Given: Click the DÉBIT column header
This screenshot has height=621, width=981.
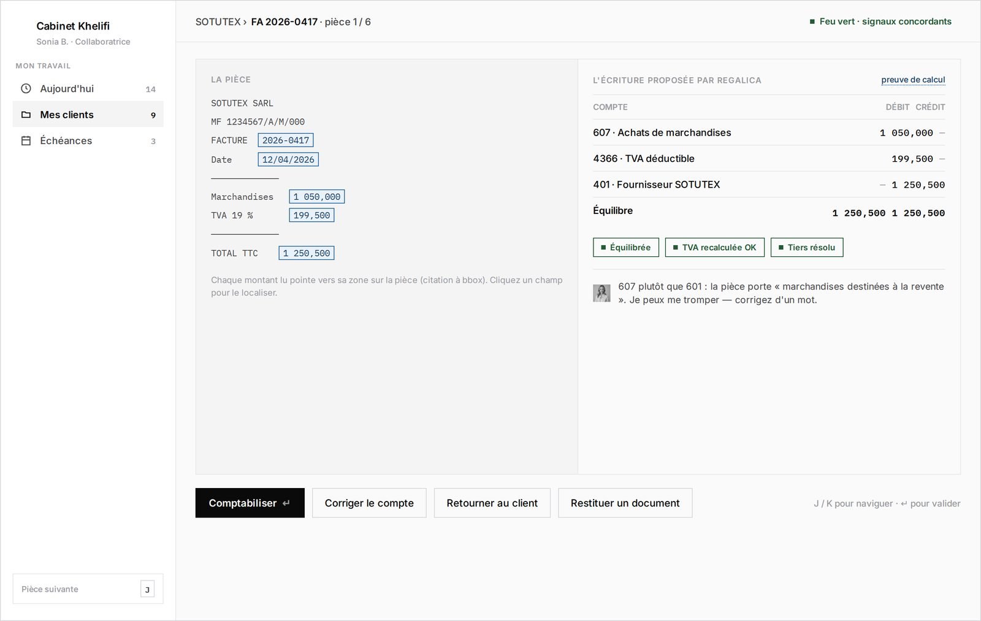Looking at the screenshot, I should (x=898, y=107).
